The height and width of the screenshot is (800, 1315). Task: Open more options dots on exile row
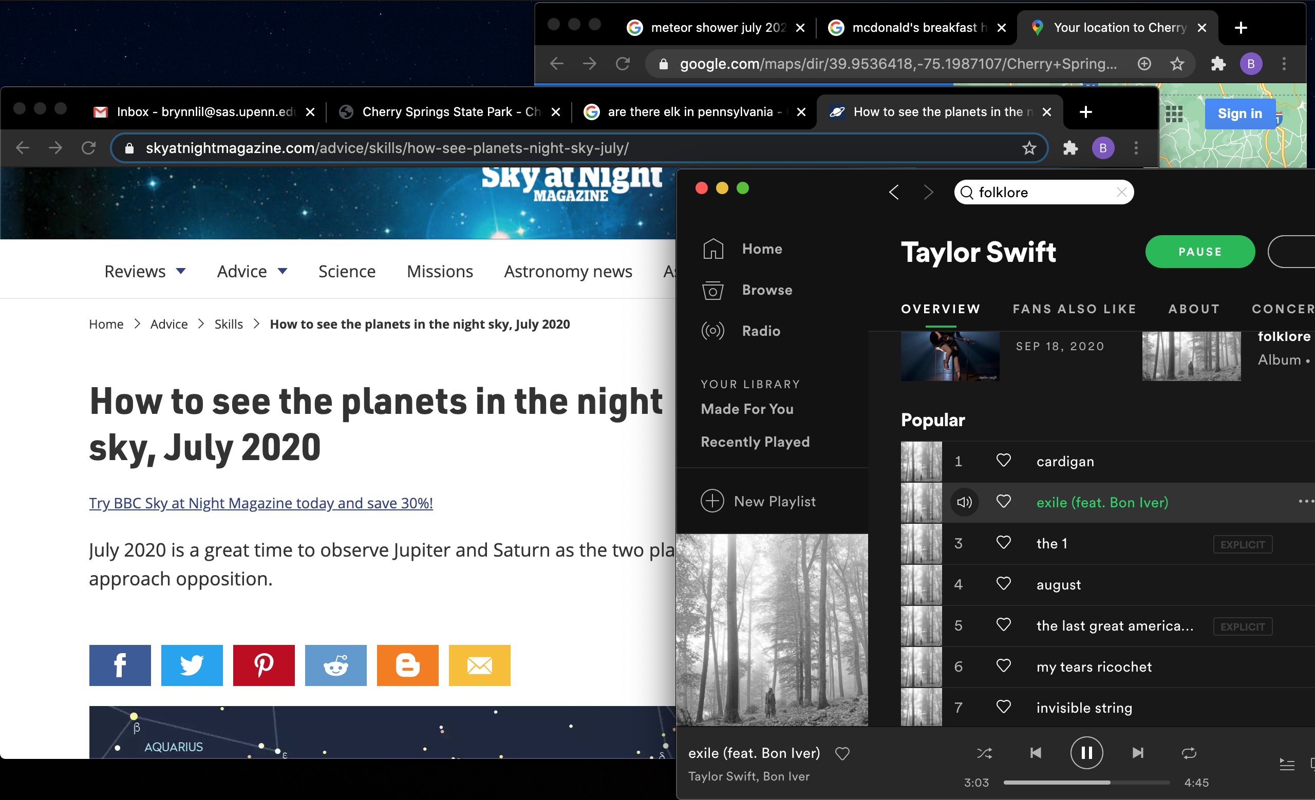1306,501
